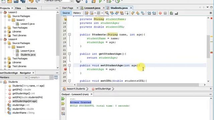214x120 pixels.
Task: Click 'Access Granted' output text
Action: 81,102
